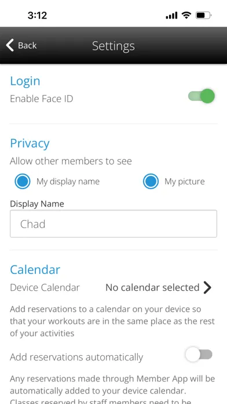Toggle the Enable Face ID switch
The height and width of the screenshot is (404, 227).
pyautogui.click(x=202, y=96)
